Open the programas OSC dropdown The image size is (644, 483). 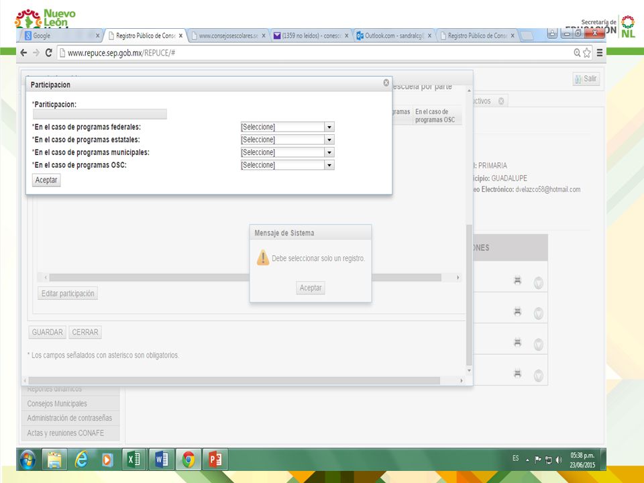click(329, 165)
